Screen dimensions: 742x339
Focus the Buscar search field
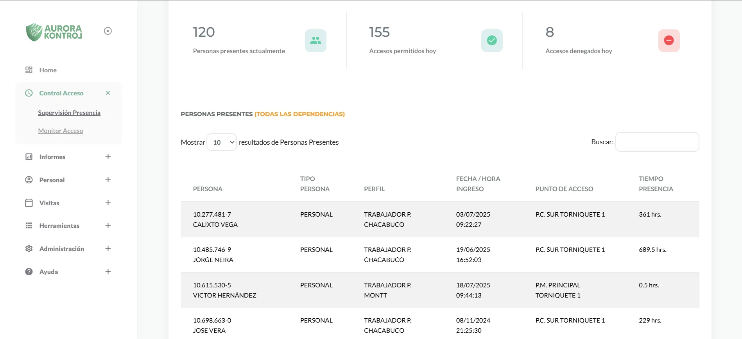click(x=657, y=142)
